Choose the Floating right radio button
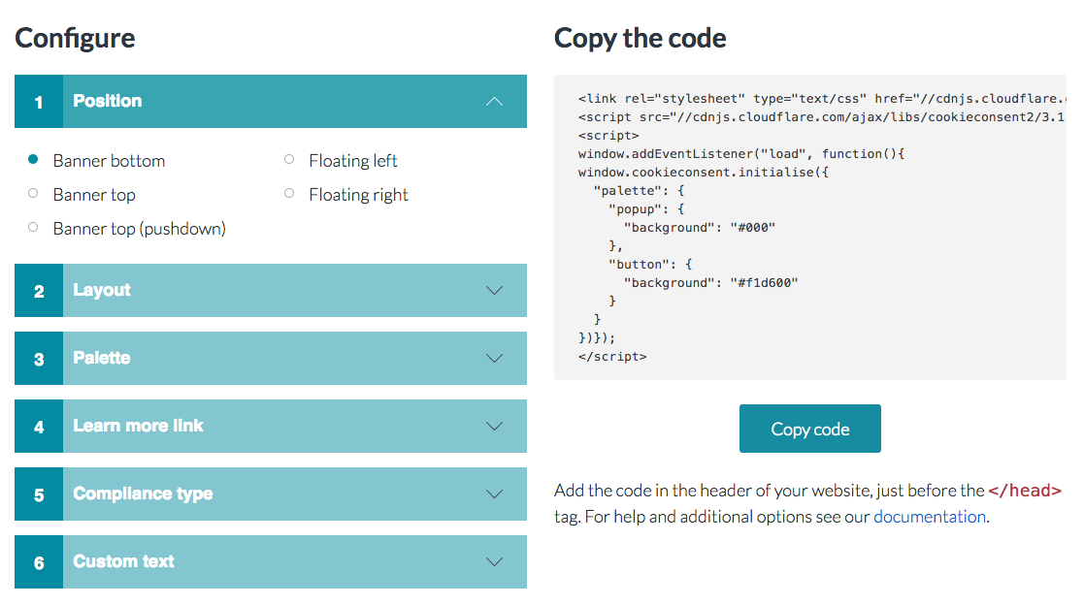The width and height of the screenshot is (1084, 605). [x=289, y=193]
